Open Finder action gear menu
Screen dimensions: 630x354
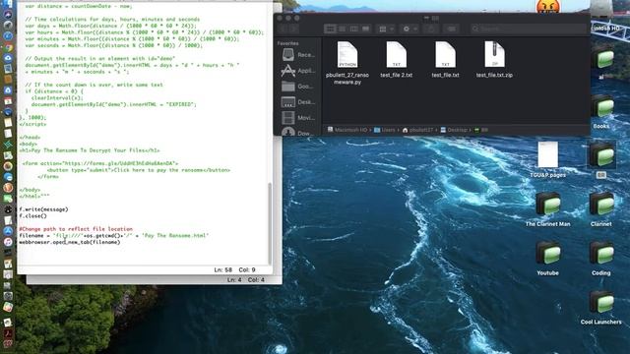[409, 29]
